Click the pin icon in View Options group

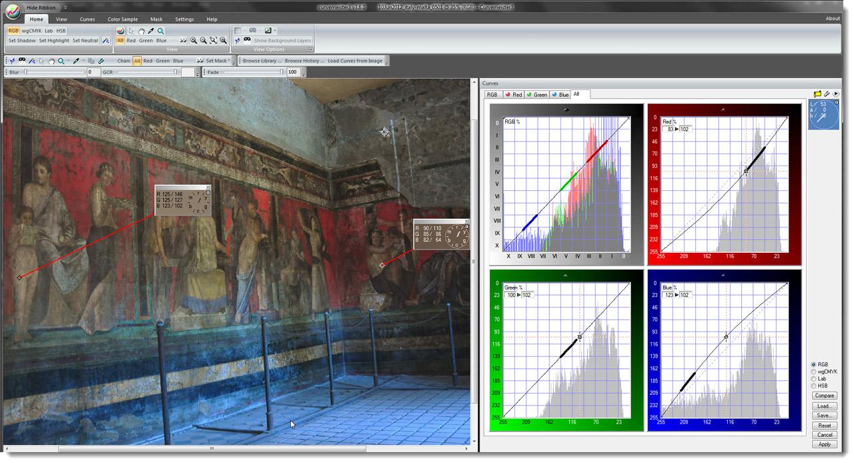tap(237, 40)
